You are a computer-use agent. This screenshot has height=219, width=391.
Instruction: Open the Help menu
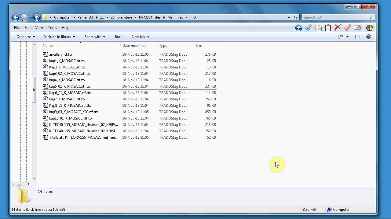65,28
